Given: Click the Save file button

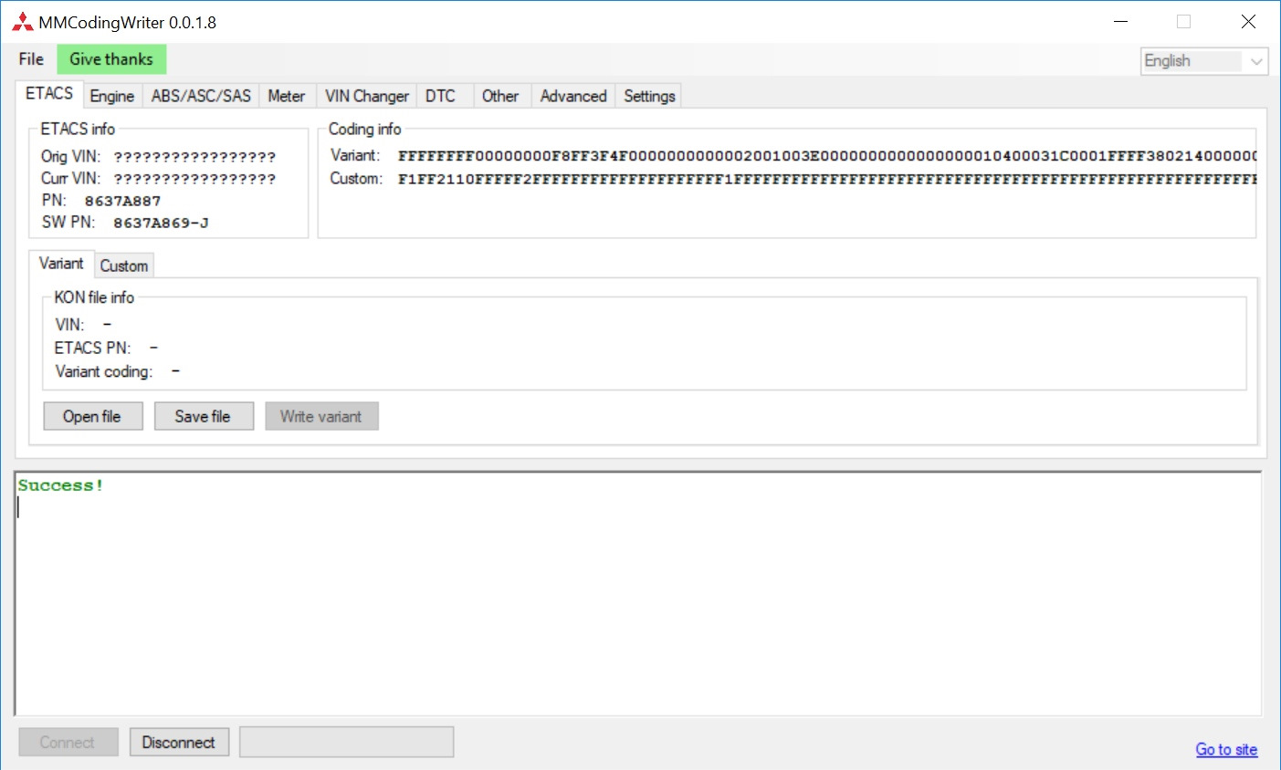Looking at the screenshot, I should point(204,416).
